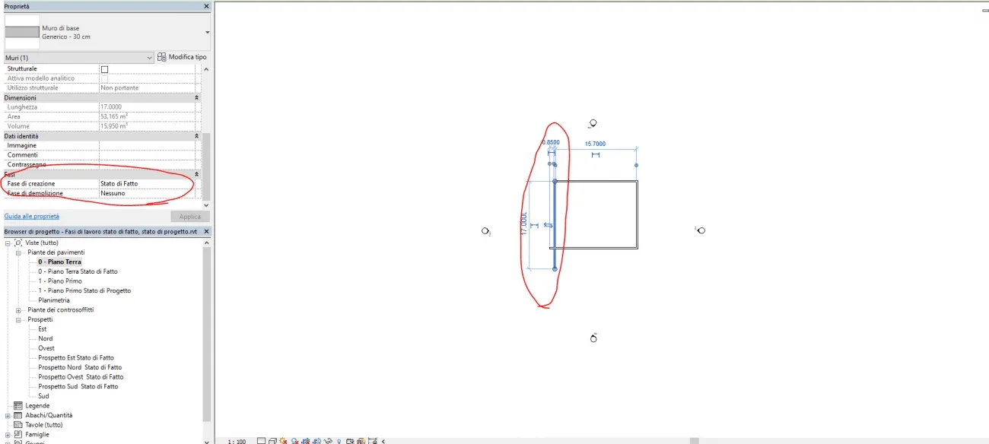
Task: Click the dimension symbol under 0.8500
Action: point(552,153)
